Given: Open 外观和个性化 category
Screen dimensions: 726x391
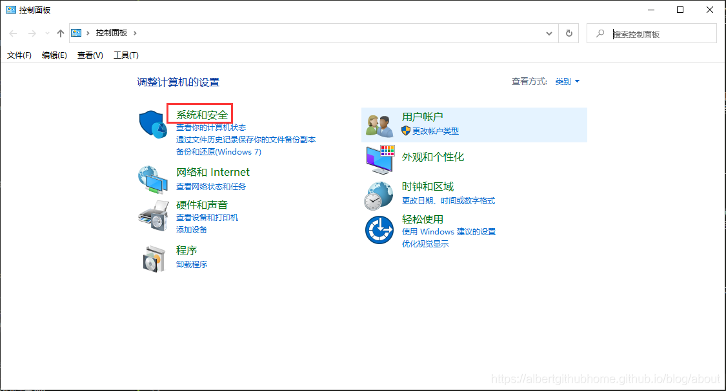Looking at the screenshot, I should click(x=433, y=157).
